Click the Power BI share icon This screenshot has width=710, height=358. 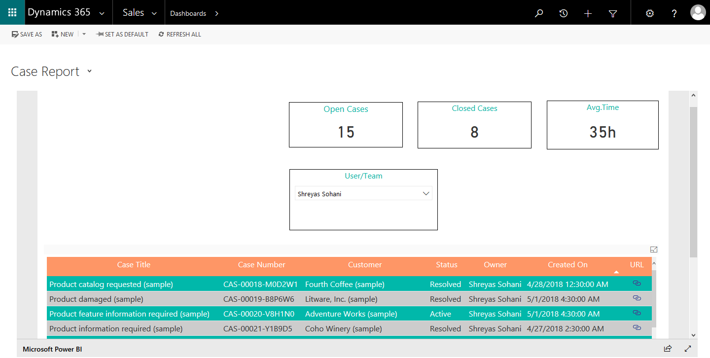click(668, 348)
